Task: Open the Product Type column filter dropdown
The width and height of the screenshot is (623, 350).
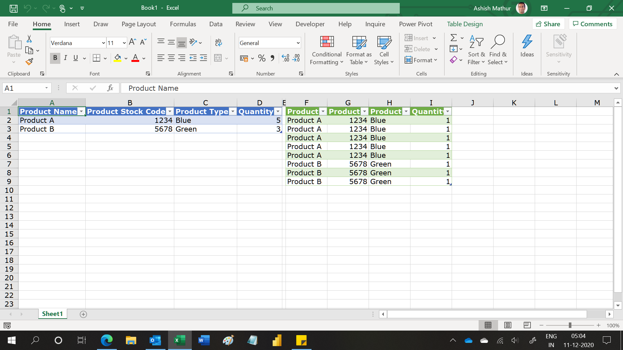Action: click(x=233, y=111)
